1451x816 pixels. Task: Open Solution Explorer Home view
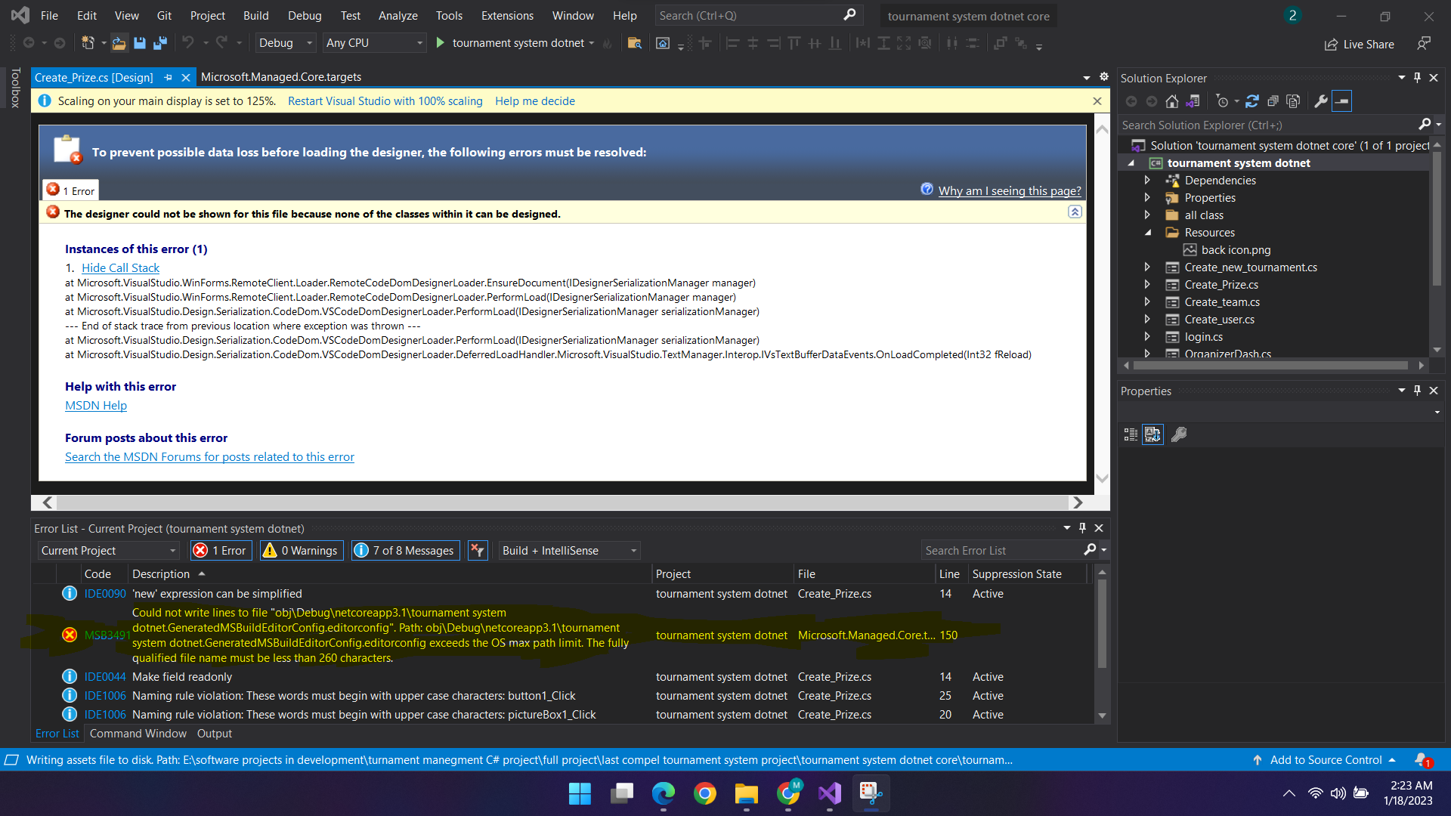[x=1172, y=101]
